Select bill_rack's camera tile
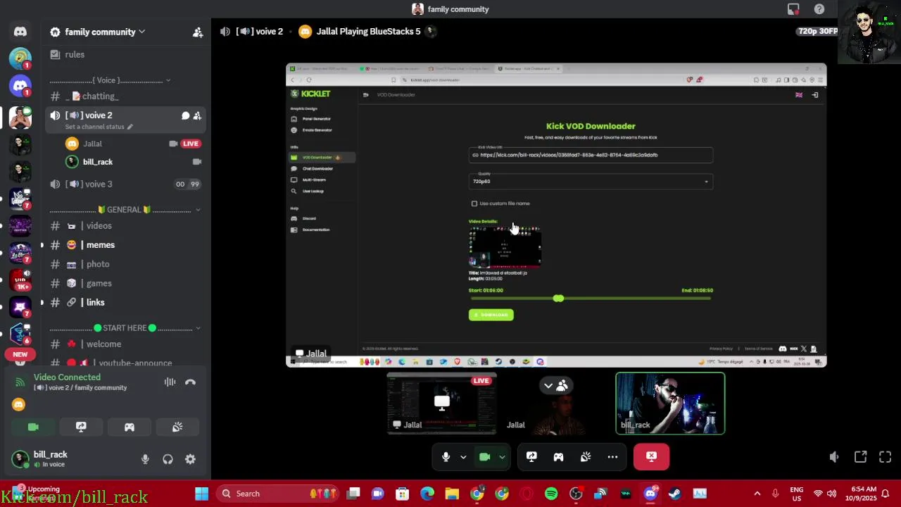Screen dimensions: 901x507 pyautogui.click(x=670, y=403)
